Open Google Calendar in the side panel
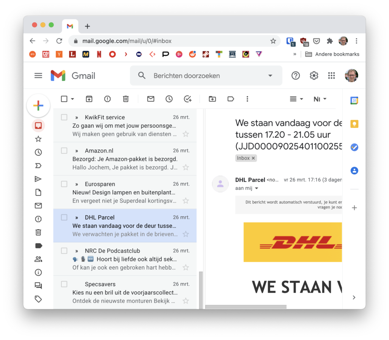This screenshot has height=340, width=389. click(x=354, y=100)
